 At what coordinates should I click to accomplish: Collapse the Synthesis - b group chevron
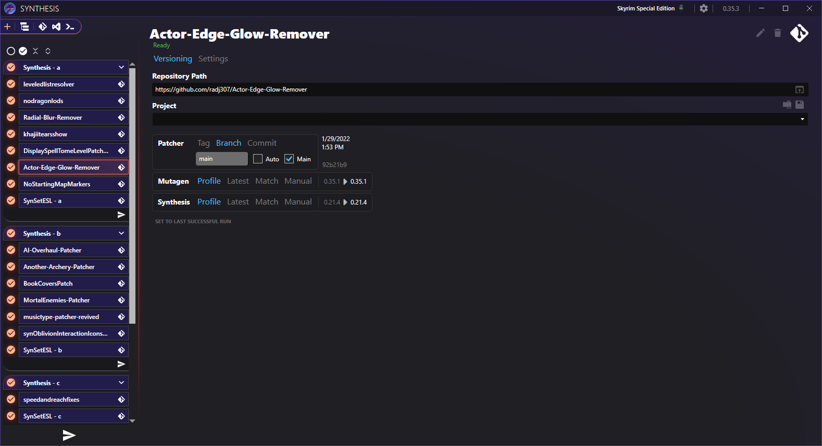click(121, 233)
